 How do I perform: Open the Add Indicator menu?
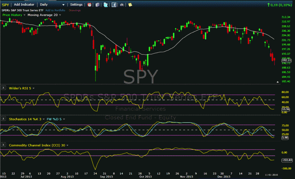[x=24, y=4]
